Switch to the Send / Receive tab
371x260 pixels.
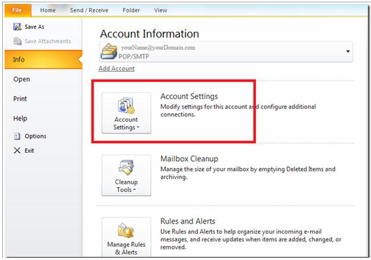(89, 10)
